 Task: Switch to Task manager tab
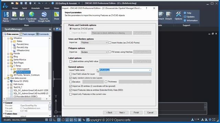27,34
